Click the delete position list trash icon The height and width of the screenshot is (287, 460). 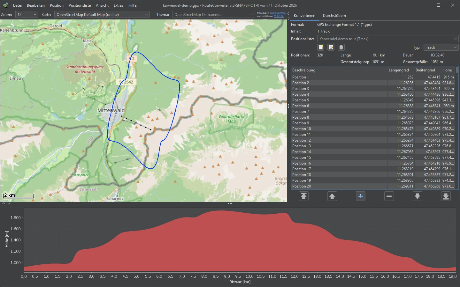(x=341, y=47)
